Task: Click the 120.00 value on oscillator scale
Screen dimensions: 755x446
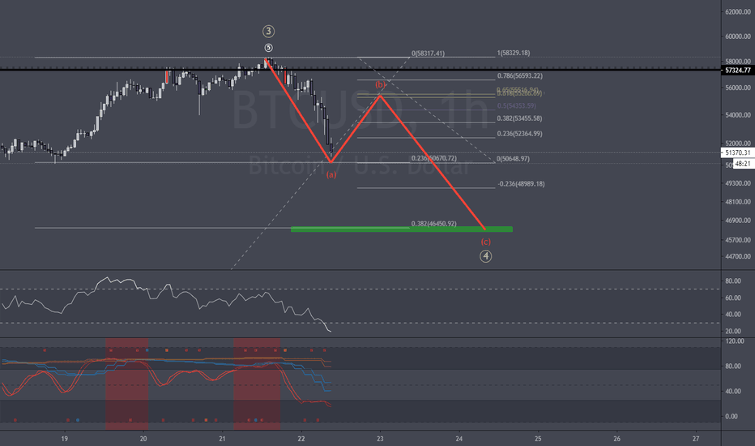Action: [x=734, y=341]
